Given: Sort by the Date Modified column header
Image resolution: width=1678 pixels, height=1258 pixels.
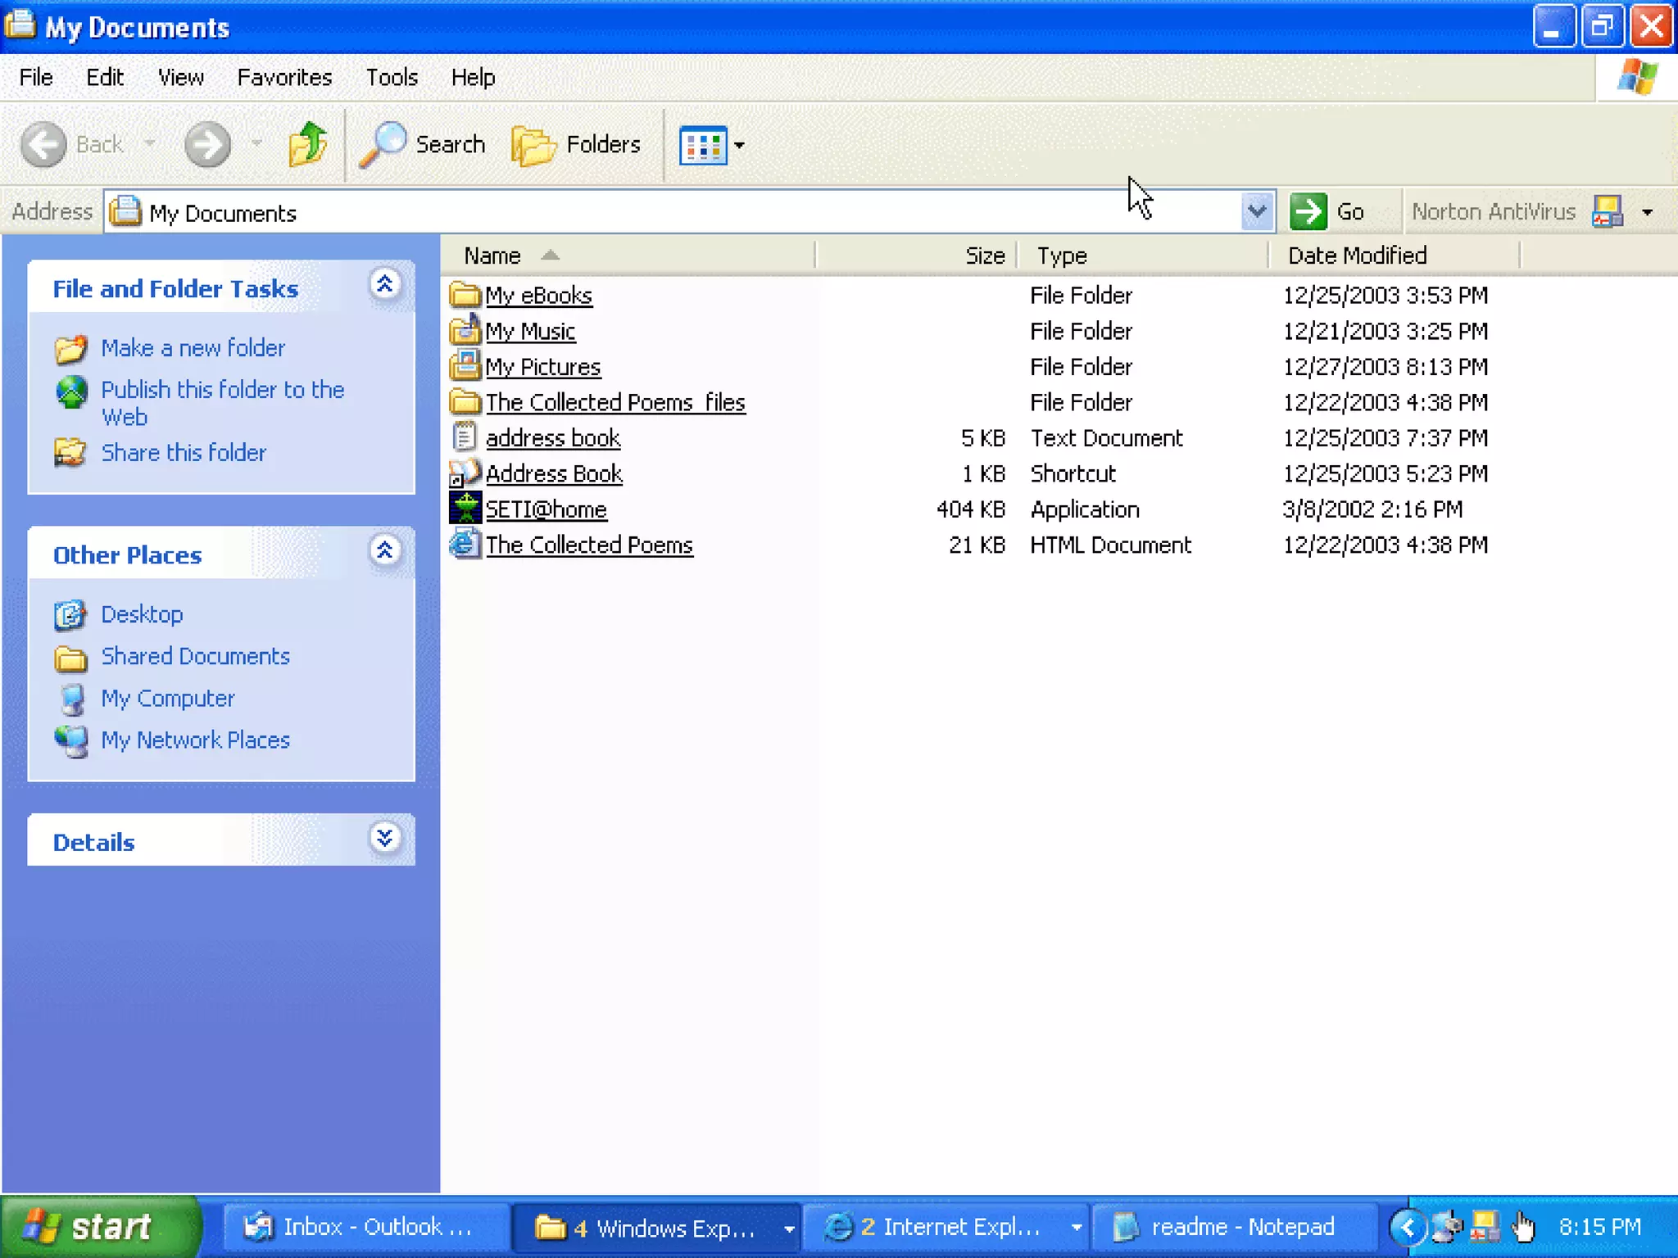Looking at the screenshot, I should click(1357, 256).
